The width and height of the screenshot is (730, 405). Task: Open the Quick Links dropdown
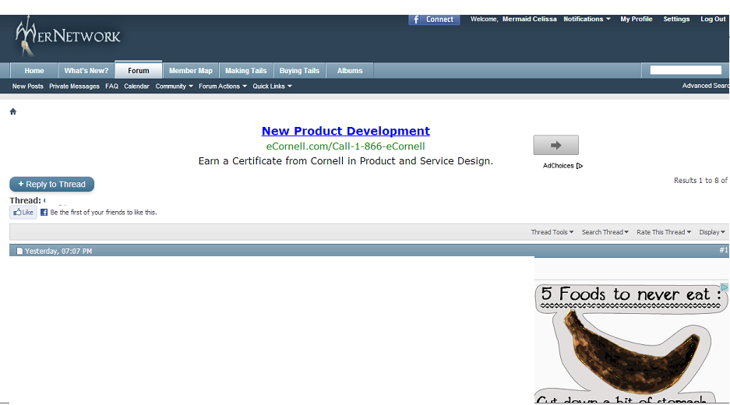coord(272,86)
